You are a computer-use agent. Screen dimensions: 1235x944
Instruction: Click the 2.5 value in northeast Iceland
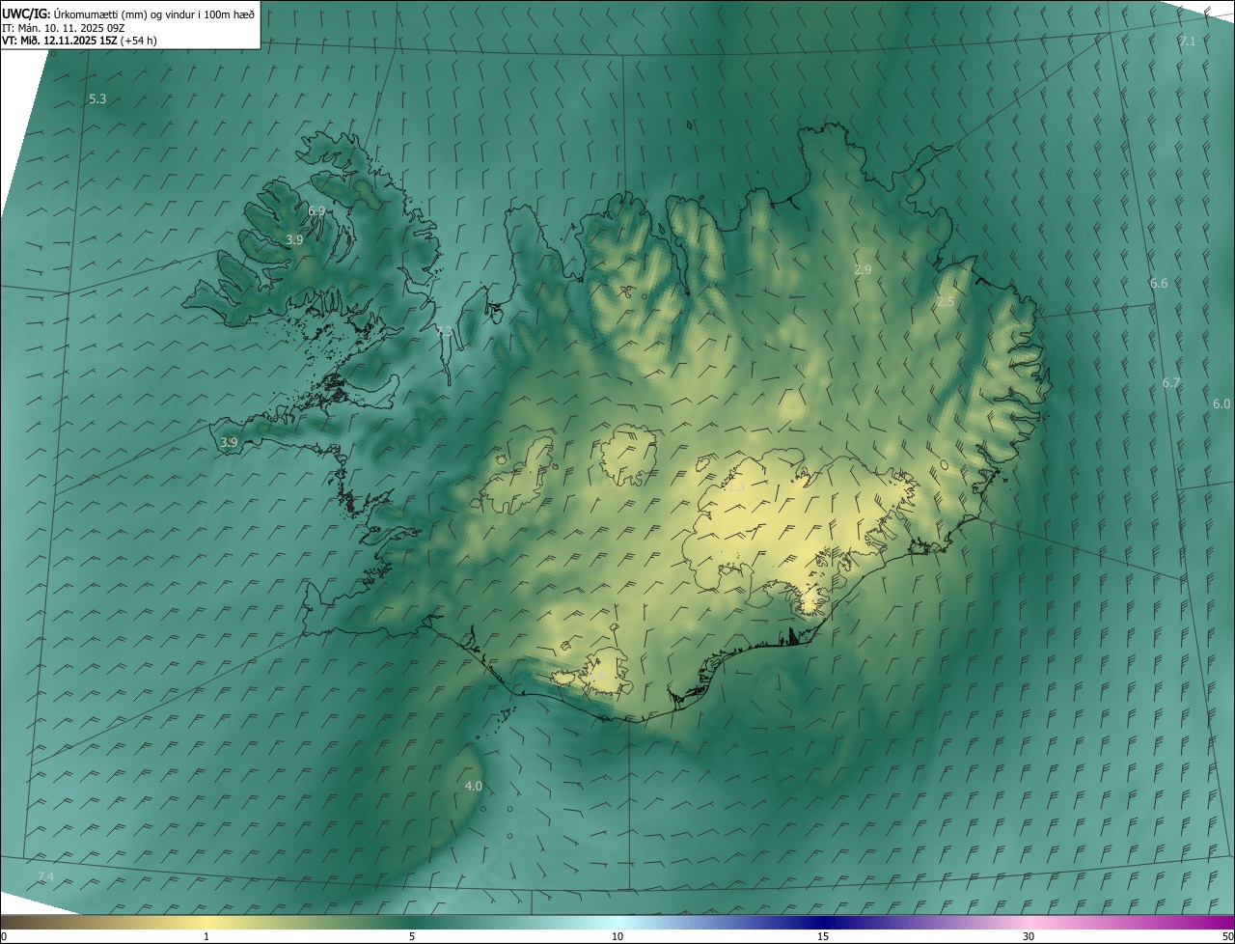(946, 302)
